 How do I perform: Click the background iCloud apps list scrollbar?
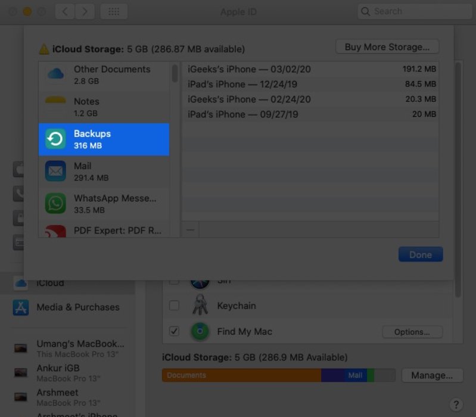[x=458, y=181]
